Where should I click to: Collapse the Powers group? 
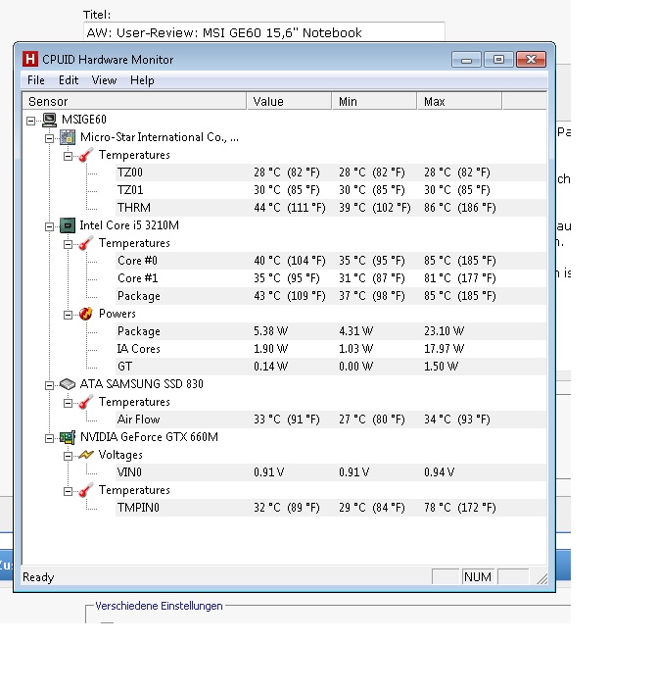(x=68, y=315)
